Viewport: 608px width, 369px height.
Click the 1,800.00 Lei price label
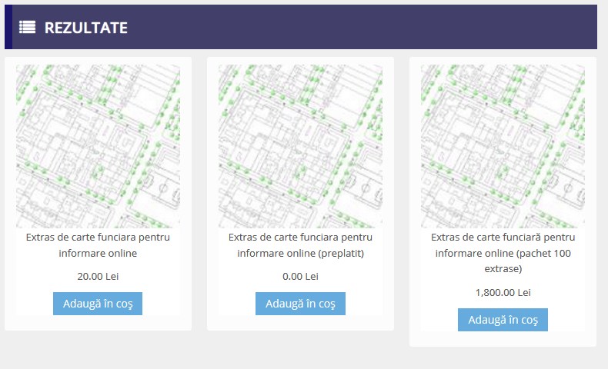[503, 292]
